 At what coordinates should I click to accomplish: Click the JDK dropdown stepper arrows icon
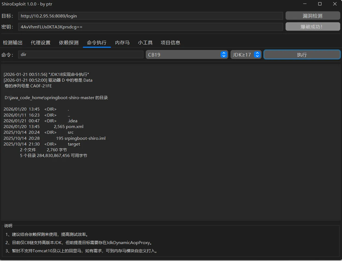(257, 54)
